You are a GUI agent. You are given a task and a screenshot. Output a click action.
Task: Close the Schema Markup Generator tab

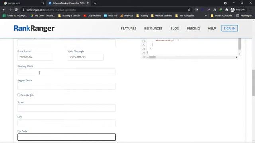click(x=88, y=3)
